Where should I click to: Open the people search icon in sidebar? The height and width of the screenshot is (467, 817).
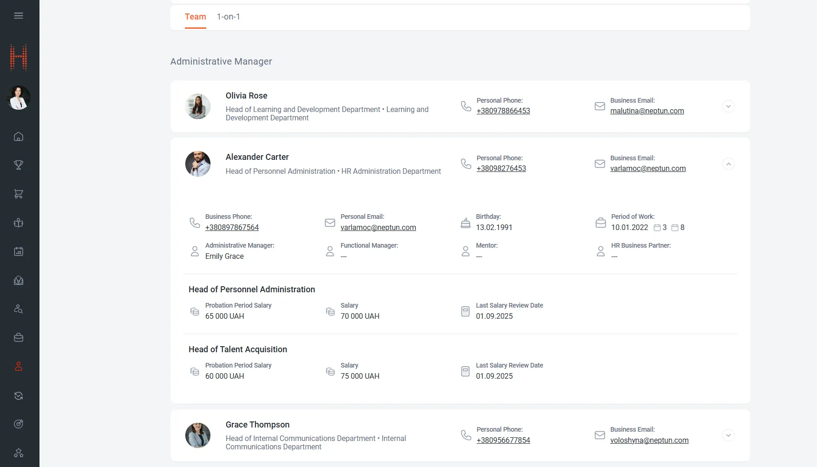click(x=19, y=309)
